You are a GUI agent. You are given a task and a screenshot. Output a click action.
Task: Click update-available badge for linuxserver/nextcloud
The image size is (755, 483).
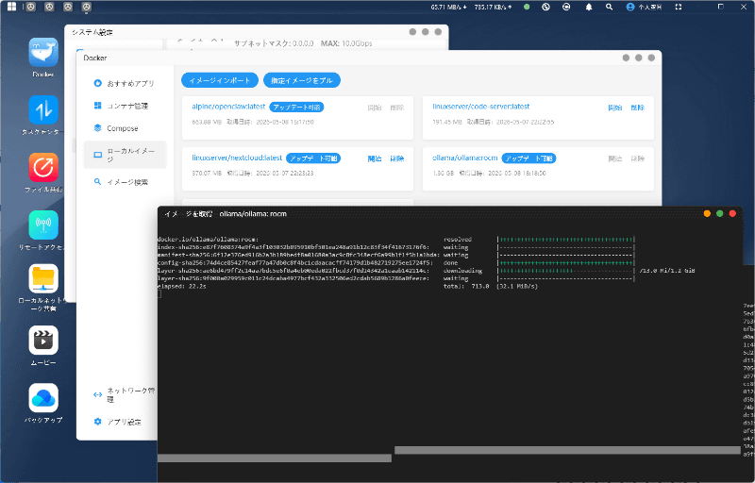[313, 158]
